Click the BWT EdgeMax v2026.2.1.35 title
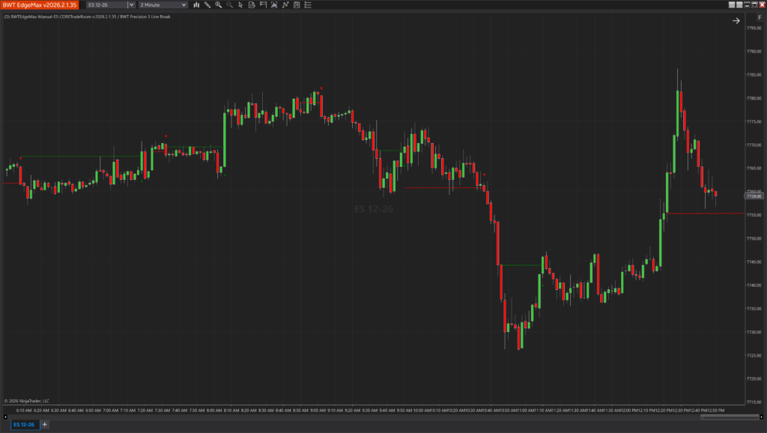This screenshot has height=433, width=767. (40, 5)
